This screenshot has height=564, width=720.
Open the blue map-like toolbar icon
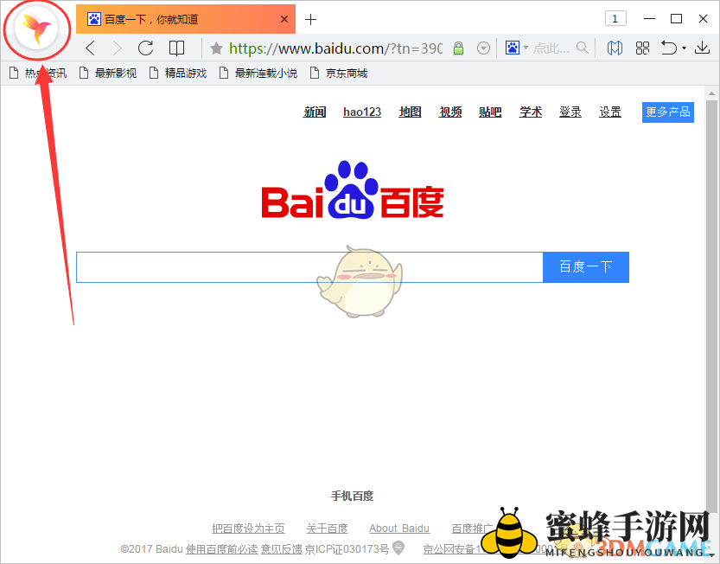tap(615, 48)
